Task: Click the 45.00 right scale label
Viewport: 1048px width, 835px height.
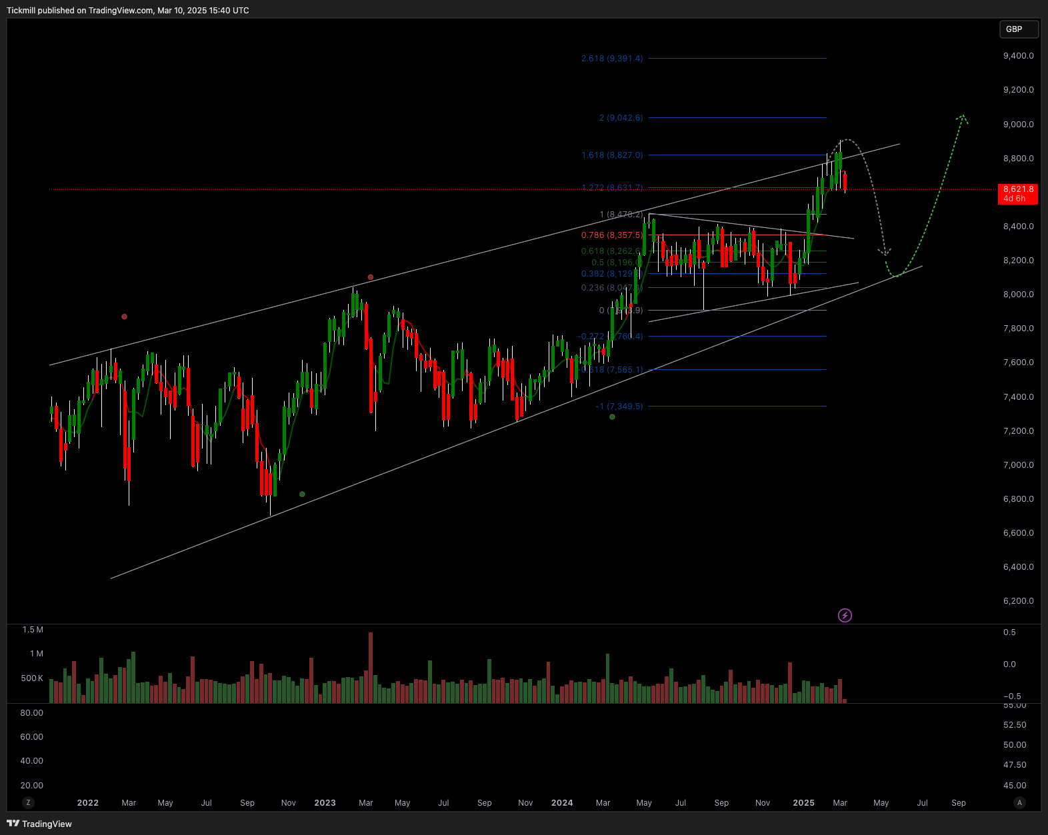Action: (1015, 786)
